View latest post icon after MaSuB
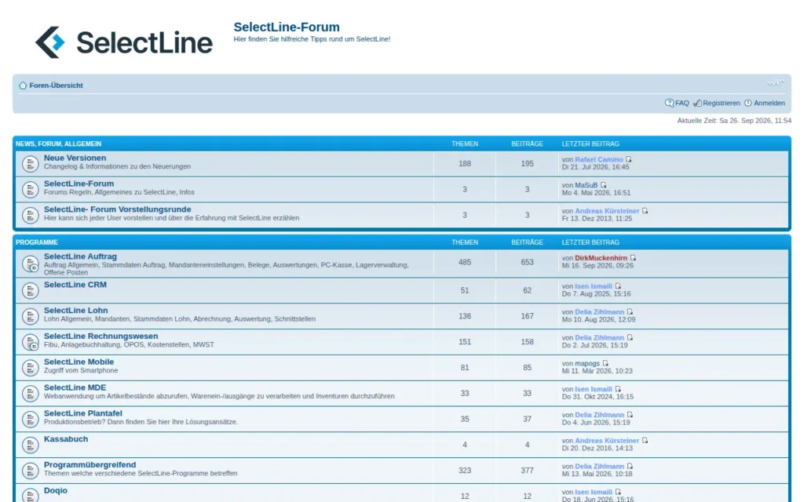 604,185
